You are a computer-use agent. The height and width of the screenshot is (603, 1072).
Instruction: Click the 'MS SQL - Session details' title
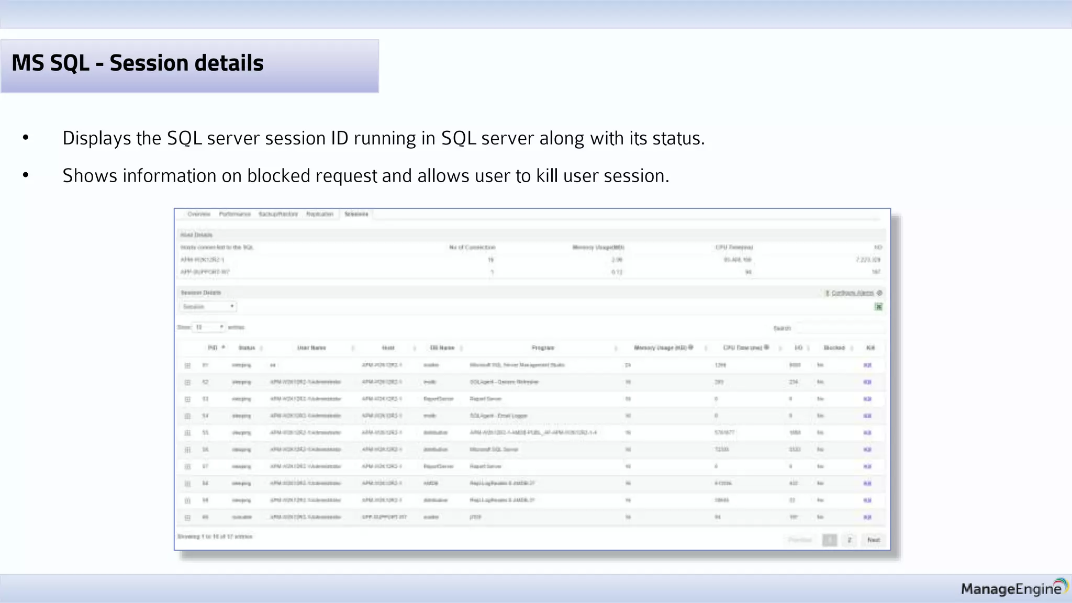click(138, 63)
